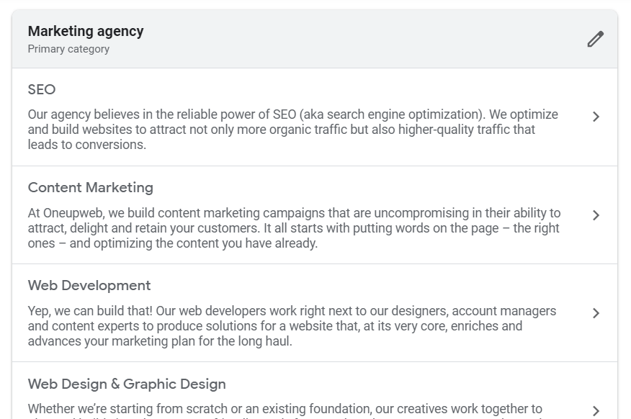Open Content Marketing details via chevron
631x419 pixels.
click(596, 215)
